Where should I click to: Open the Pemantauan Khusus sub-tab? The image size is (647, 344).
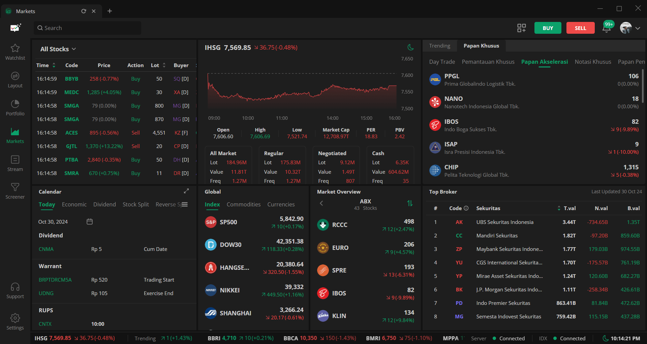tap(488, 62)
